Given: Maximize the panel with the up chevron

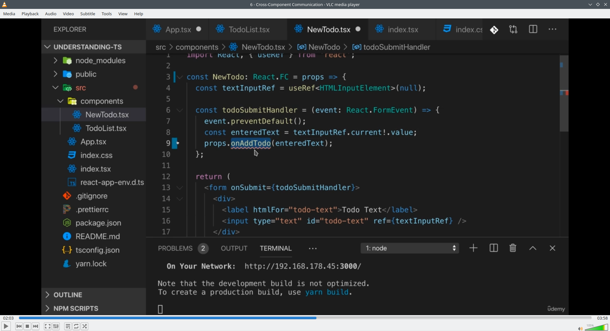Looking at the screenshot, I should [x=533, y=248].
